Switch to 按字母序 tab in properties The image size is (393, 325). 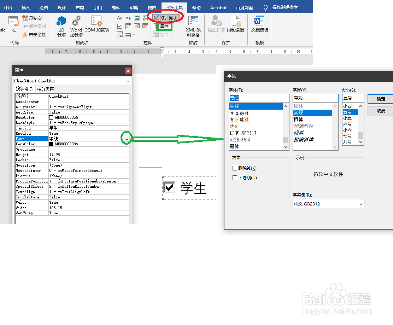pos(24,88)
